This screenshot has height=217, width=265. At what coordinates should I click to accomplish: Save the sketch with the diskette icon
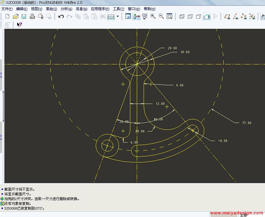[x=24, y=16]
